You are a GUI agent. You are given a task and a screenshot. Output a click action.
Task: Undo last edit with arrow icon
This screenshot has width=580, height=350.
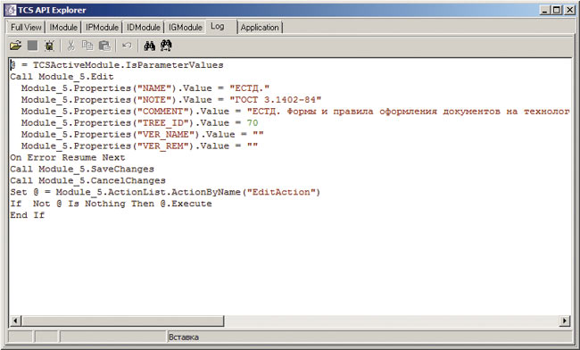pos(127,46)
